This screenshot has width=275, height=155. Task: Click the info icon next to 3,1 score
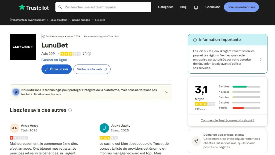pos(89,54)
